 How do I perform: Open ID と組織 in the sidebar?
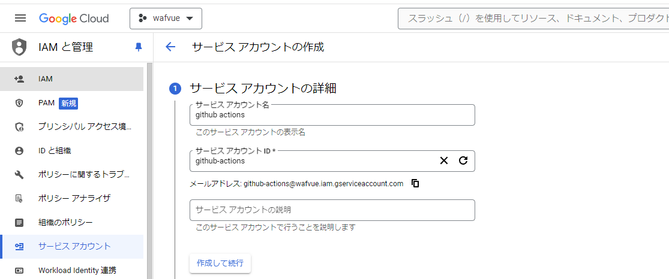[71, 150]
